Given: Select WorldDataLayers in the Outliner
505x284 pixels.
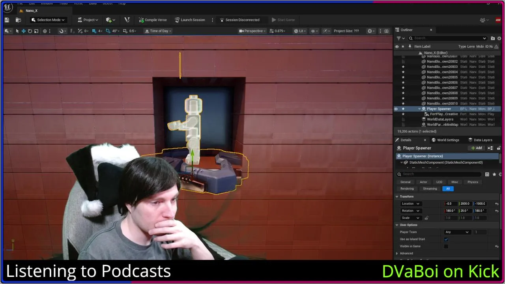Looking at the screenshot, I should pos(440,119).
